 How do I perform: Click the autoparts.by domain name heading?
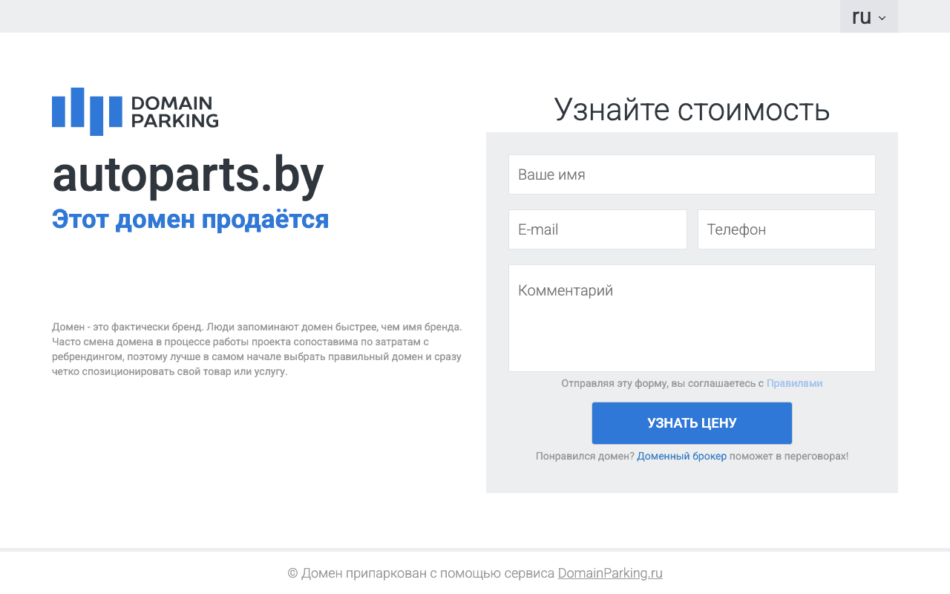(187, 174)
